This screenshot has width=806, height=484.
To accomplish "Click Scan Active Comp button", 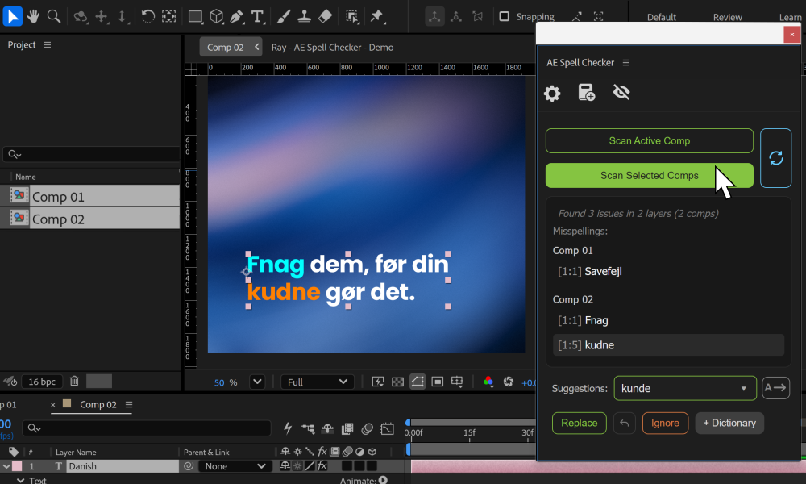I will 649,141.
